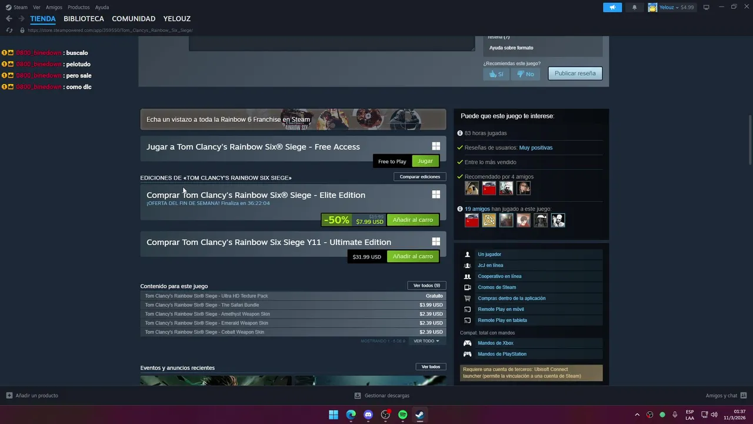The width and height of the screenshot is (753, 424).
Task: Click thumbs-down No recommendation button
Action: (525, 74)
